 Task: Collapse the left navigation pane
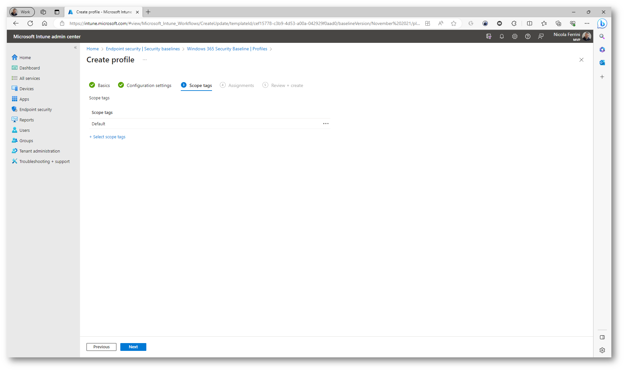[75, 47]
